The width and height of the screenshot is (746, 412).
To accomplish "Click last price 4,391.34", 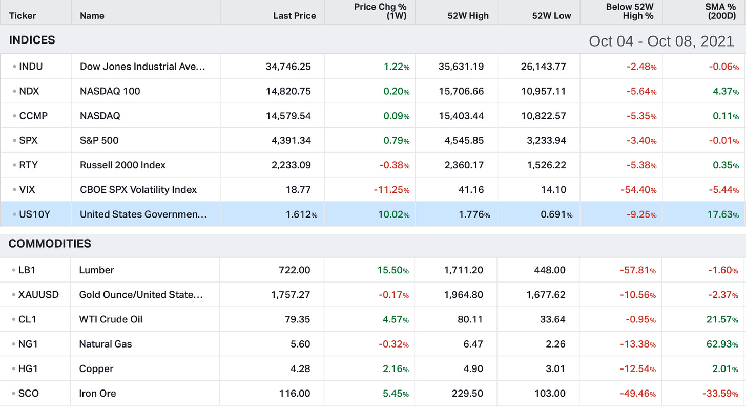I will pos(291,140).
